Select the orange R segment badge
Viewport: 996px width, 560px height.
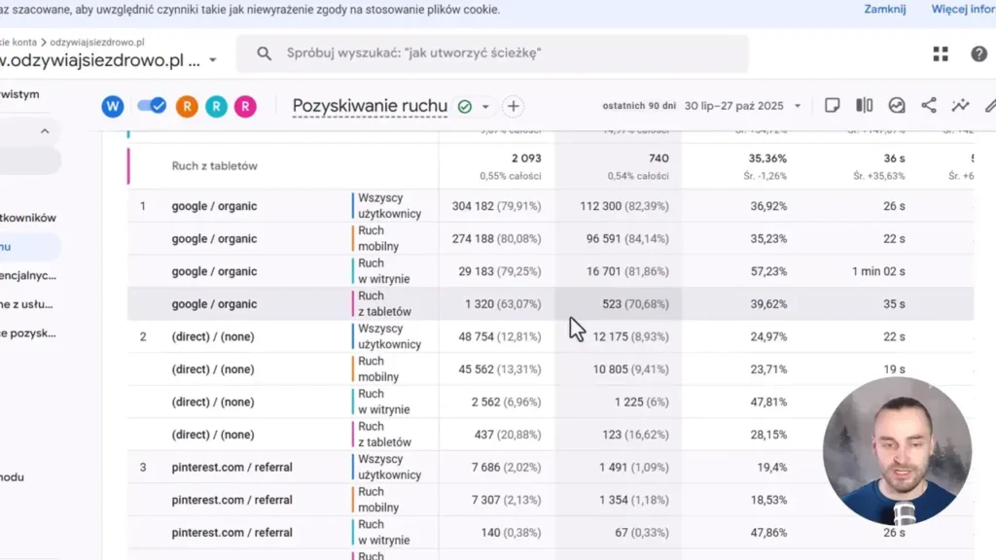coord(188,107)
